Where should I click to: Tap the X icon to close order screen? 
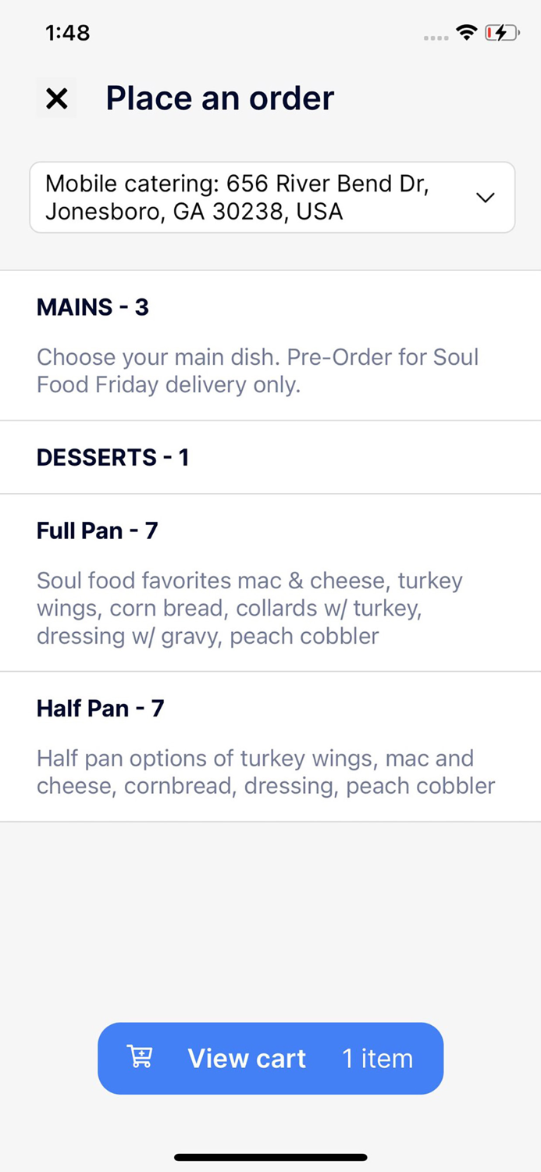tap(56, 98)
